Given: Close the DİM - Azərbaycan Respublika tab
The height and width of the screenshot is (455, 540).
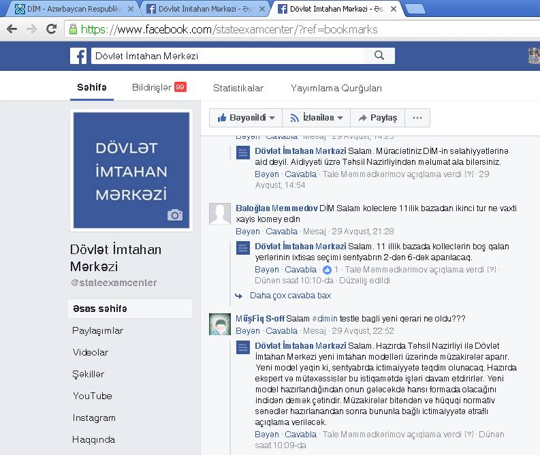Looking at the screenshot, I should tap(131, 9).
